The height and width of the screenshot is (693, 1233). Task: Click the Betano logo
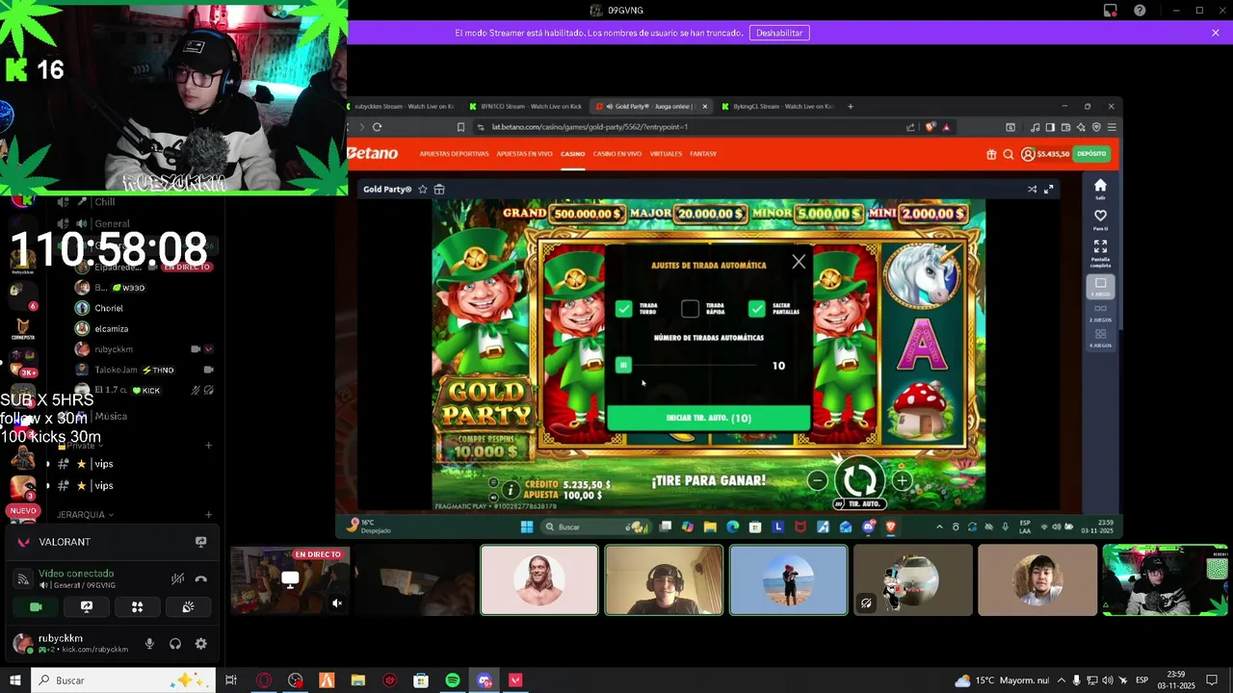(372, 153)
